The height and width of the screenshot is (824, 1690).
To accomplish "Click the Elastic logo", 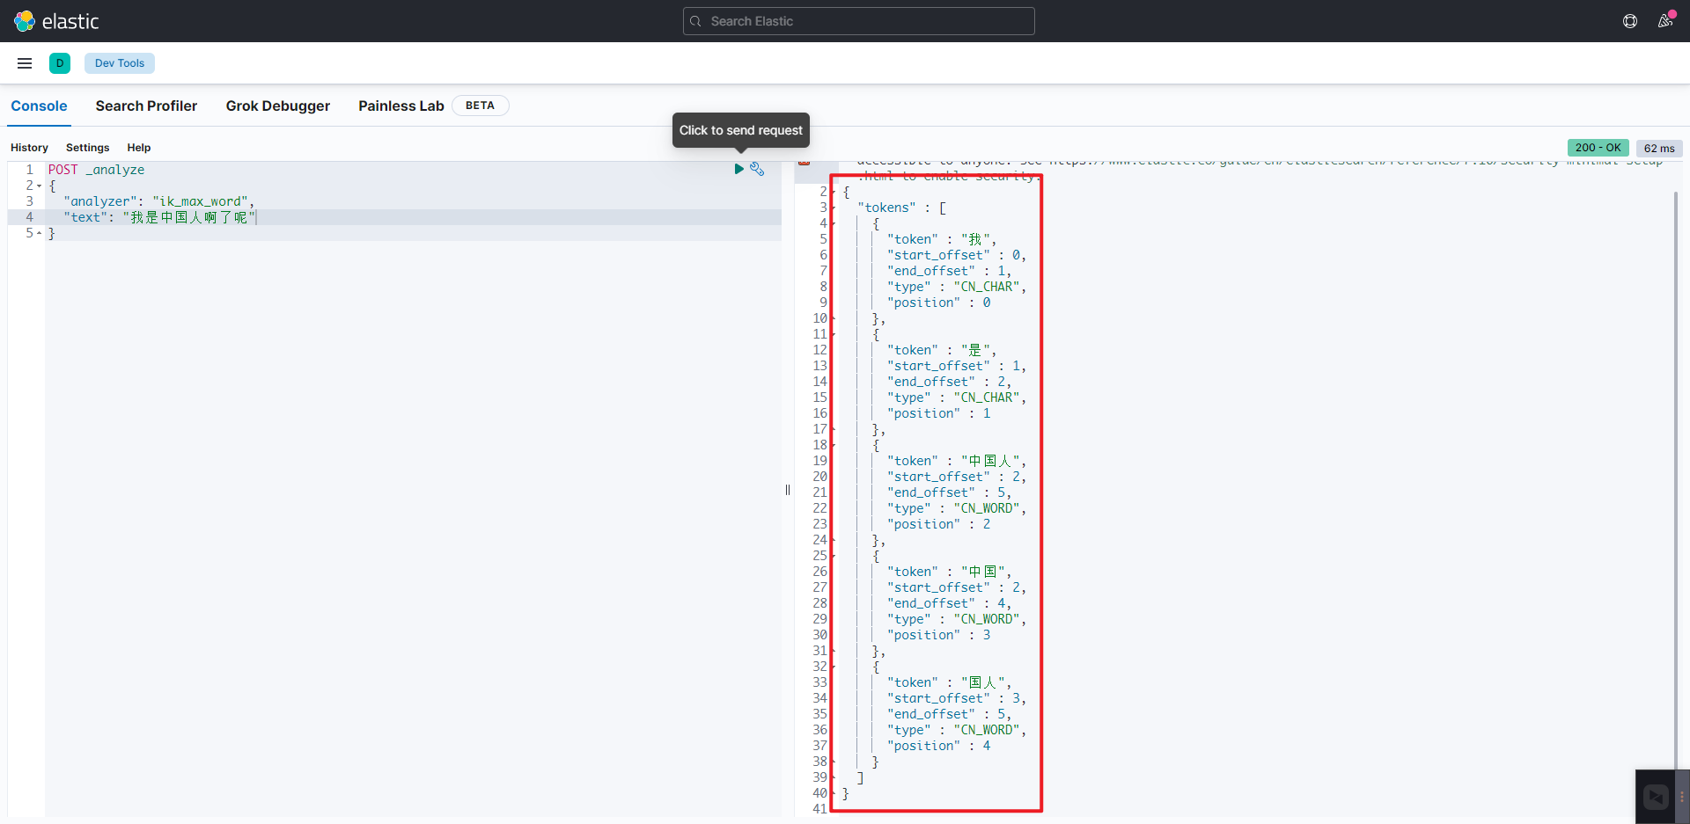I will [56, 21].
